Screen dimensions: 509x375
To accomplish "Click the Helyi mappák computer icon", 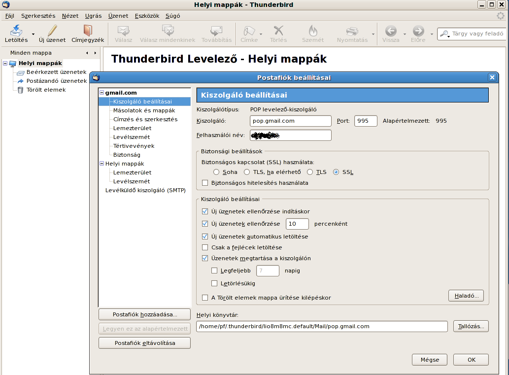I will (x=13, y=63).
